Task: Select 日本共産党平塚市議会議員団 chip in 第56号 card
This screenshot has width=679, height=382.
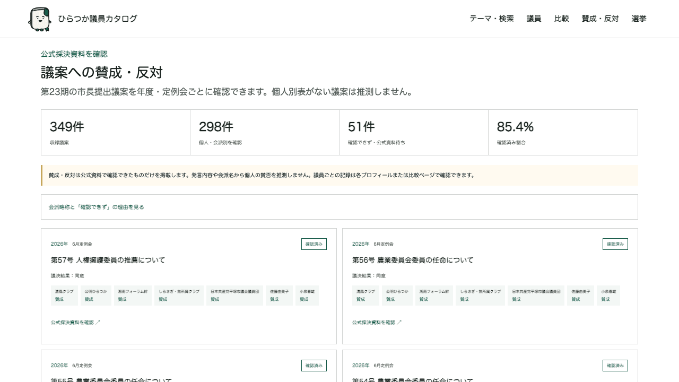Action: pos(536,296)
